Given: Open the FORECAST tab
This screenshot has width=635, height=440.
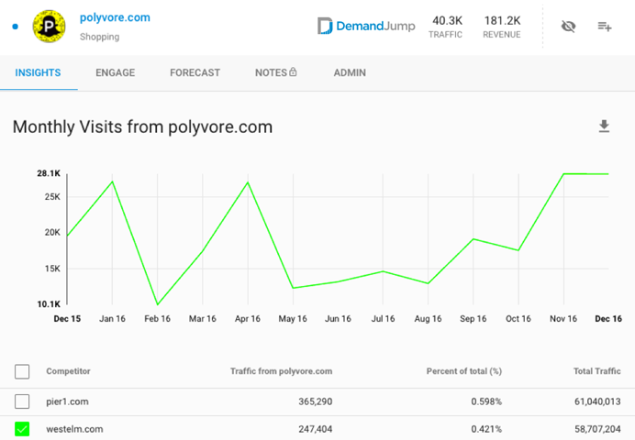Looking at the screenshot, I should (195, 72).
